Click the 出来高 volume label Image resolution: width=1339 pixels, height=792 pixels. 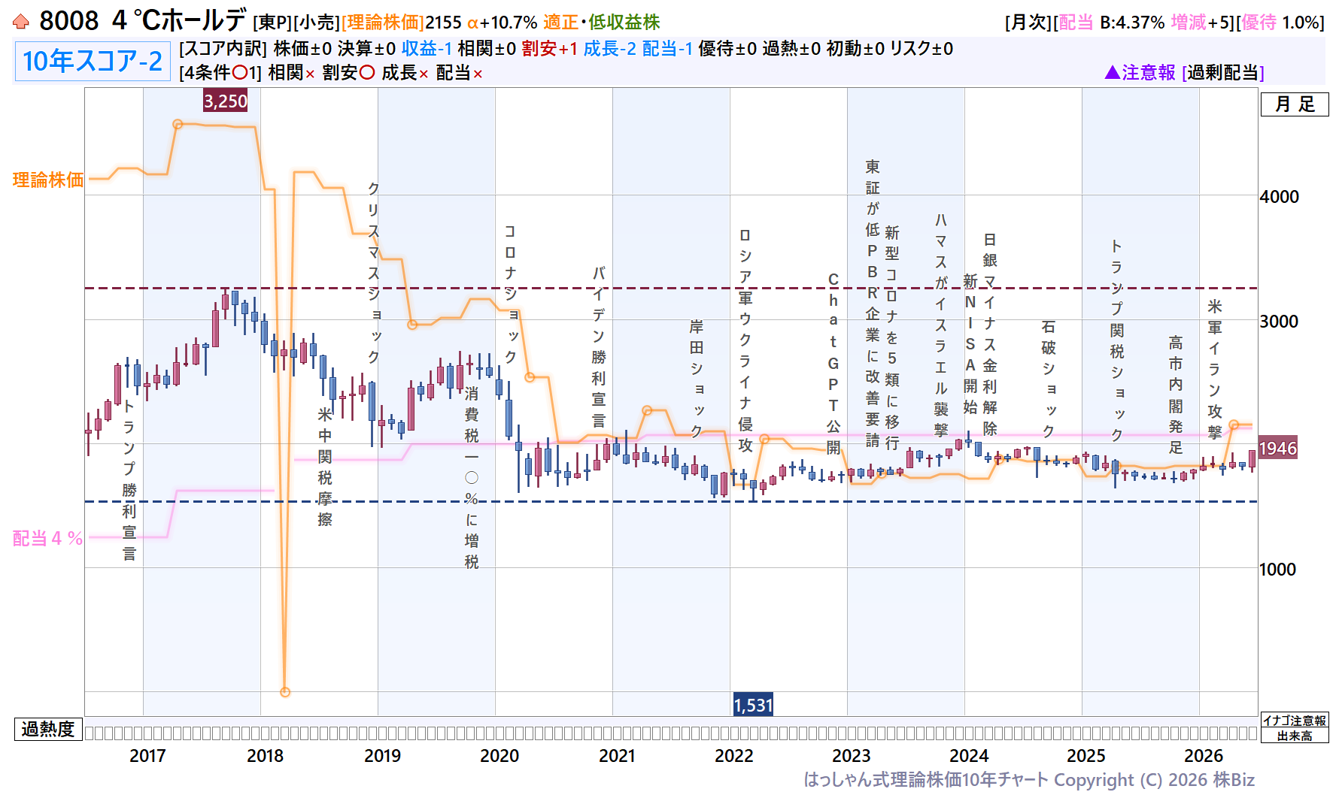1295,736
